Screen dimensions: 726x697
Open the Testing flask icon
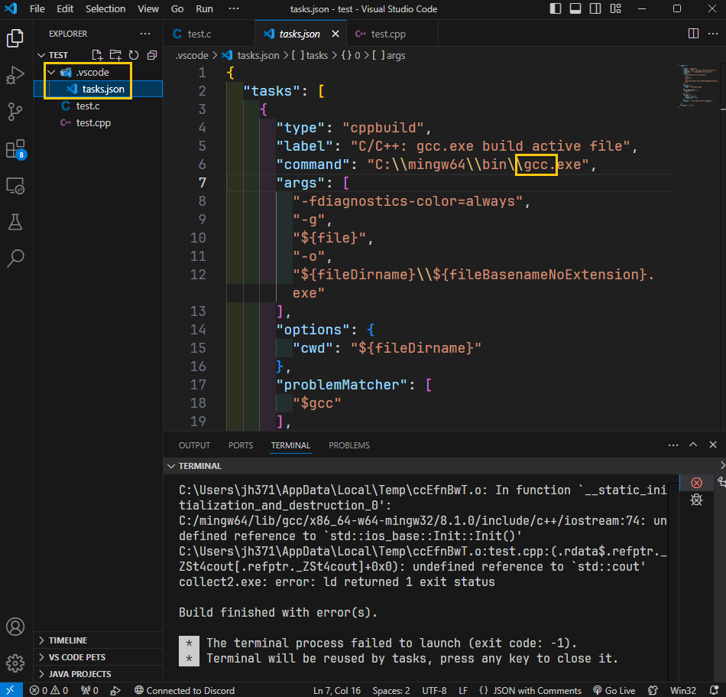tap(15, 222)
